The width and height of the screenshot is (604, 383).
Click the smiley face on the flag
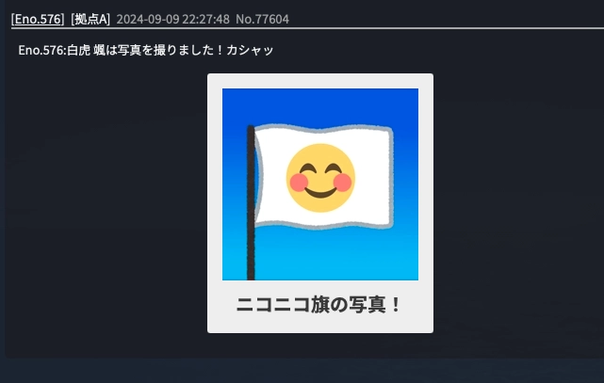tap(320, 178)
